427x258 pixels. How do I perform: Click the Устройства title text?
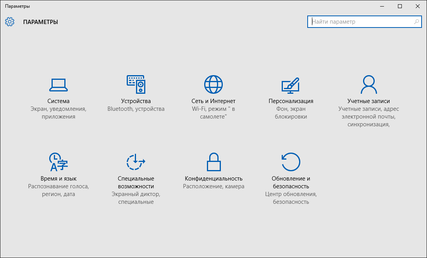(136, 101)
